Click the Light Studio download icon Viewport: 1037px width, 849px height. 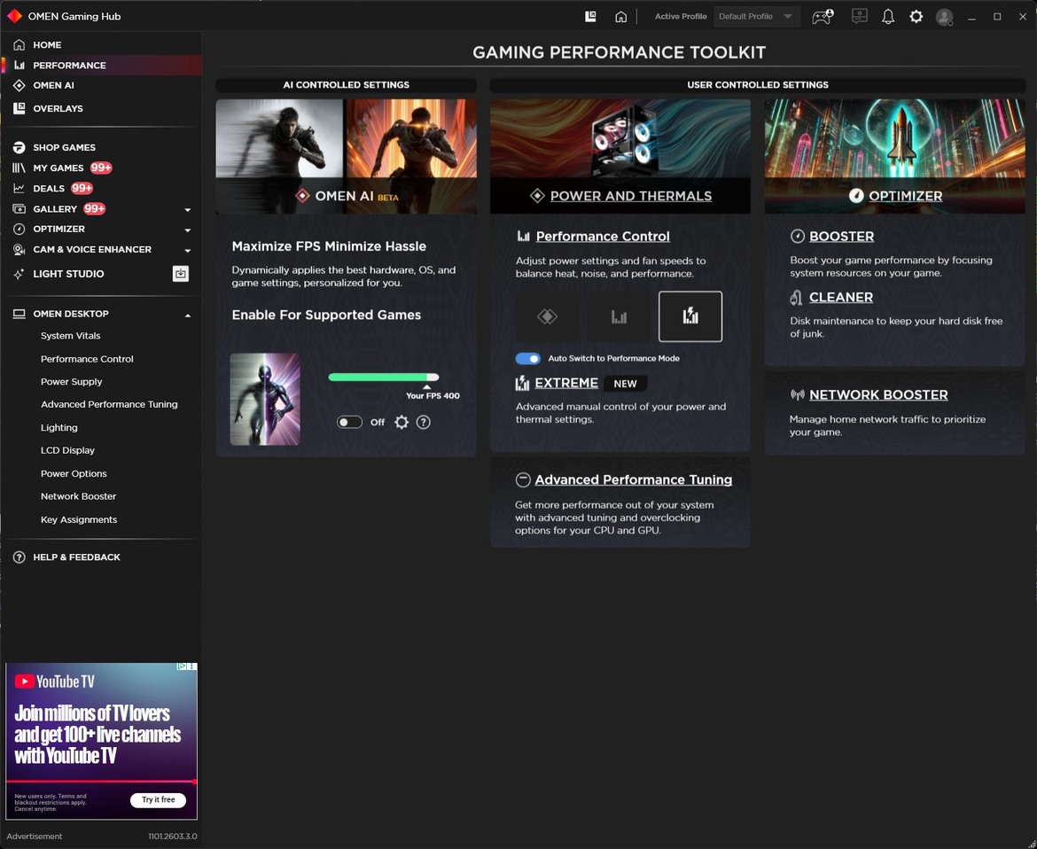pos(181,274)
